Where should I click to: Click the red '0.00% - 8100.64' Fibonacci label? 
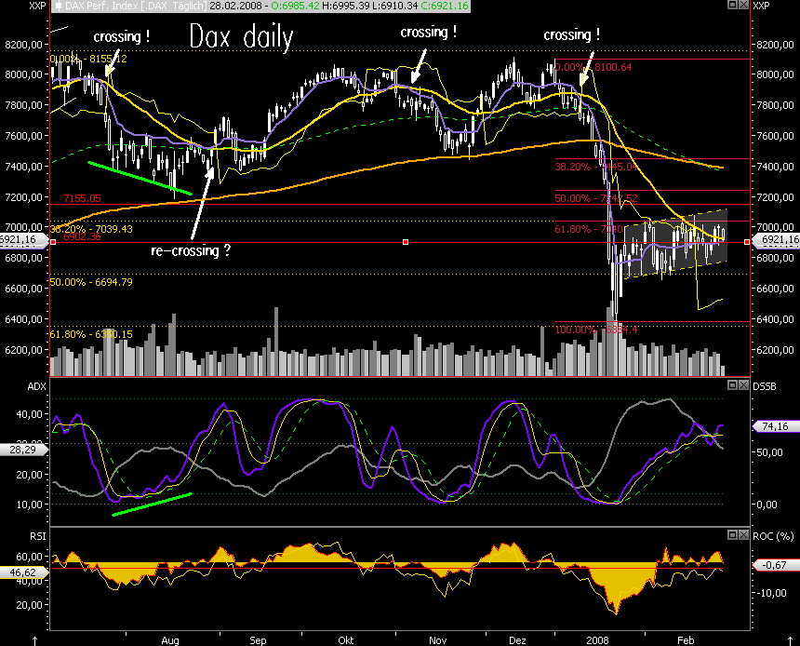[x=593, y=67]
